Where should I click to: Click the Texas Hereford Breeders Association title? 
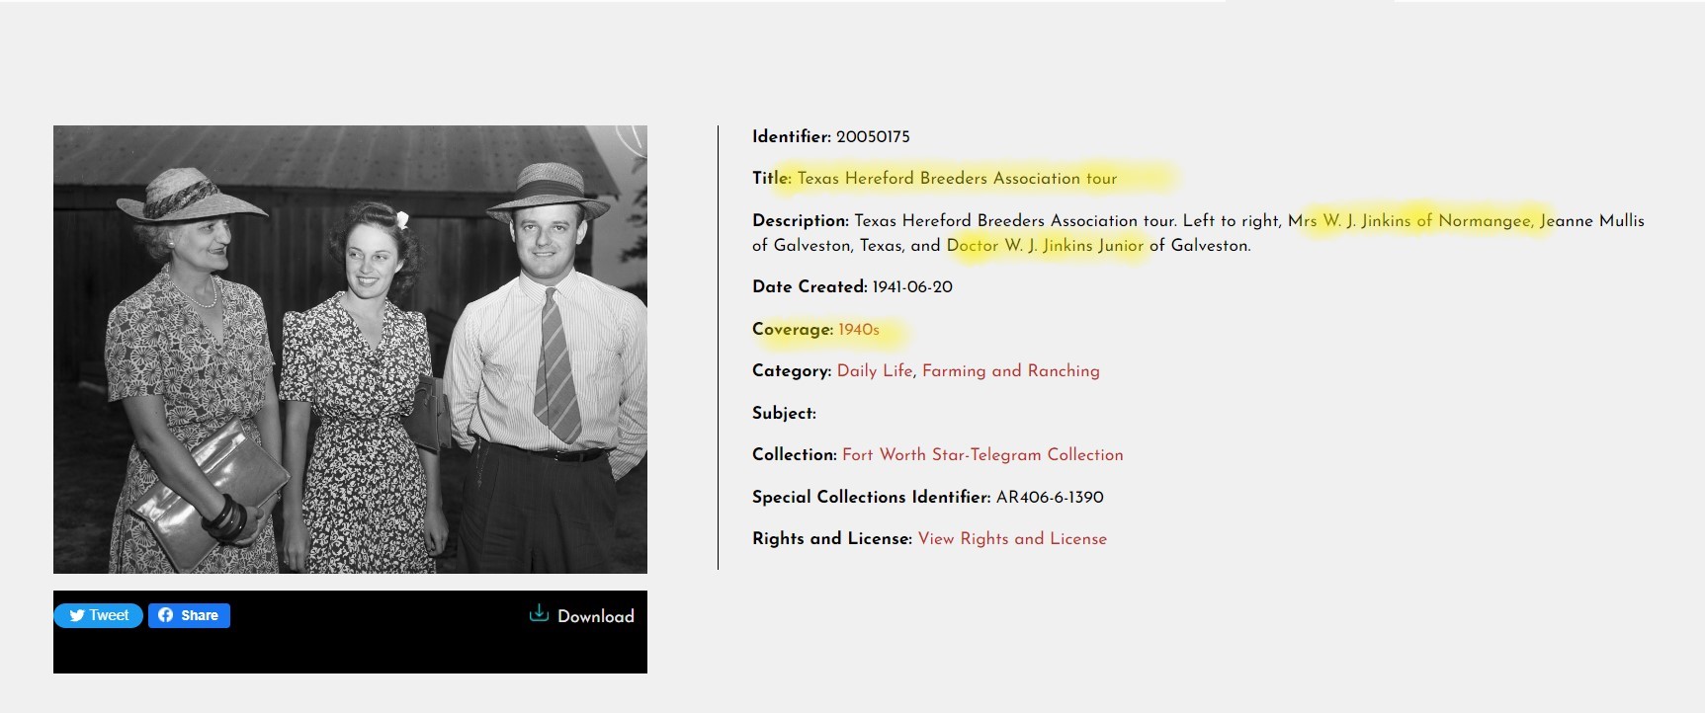(x=957, y=179)
